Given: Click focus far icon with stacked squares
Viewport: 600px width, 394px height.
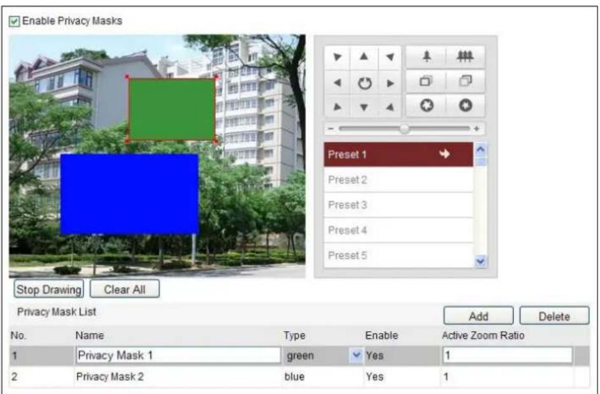Looking at the screenshot, I should [x=466, y=81].
